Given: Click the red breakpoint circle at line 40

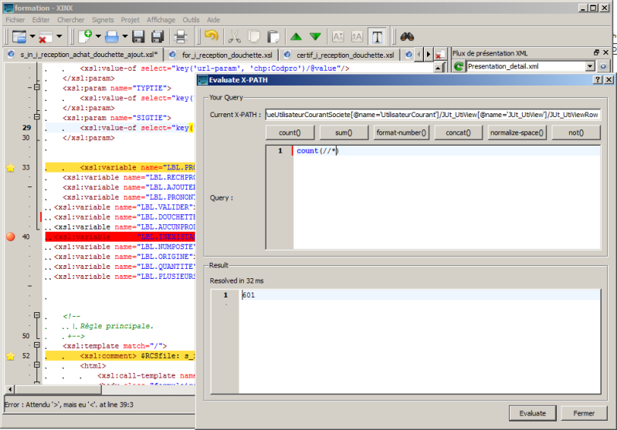Looking at the screenshot, I should click(x=11, y=237).
